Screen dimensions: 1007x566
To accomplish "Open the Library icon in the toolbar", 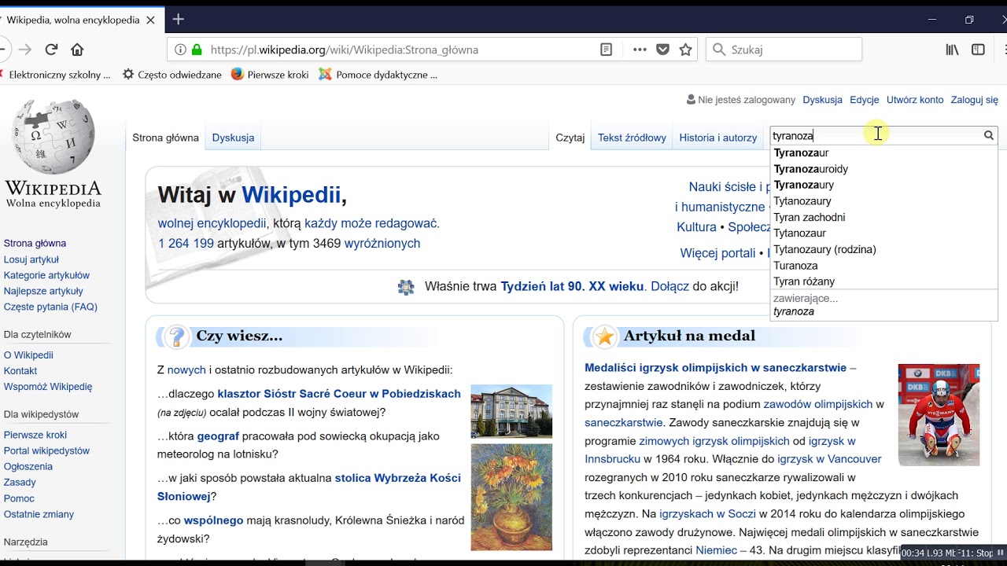I will (952, 50).
